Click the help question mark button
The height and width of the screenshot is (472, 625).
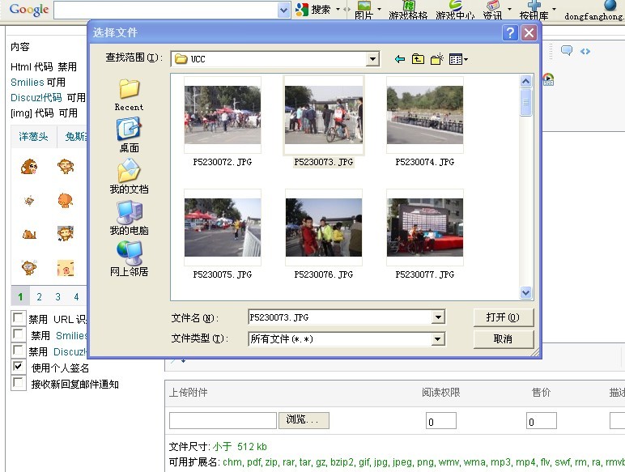tap(510, 32)
